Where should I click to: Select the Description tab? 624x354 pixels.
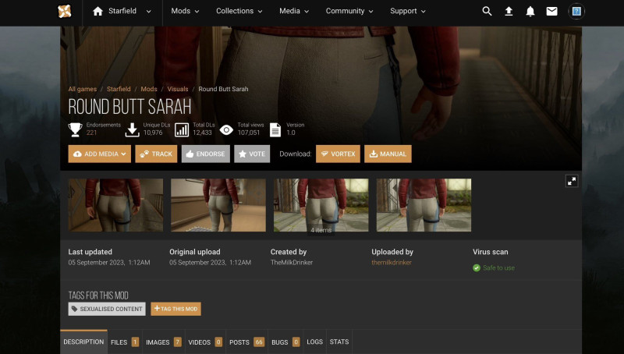[83, 342]
